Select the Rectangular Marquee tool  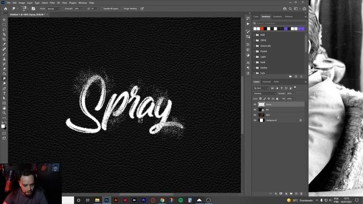click(4, 24)
